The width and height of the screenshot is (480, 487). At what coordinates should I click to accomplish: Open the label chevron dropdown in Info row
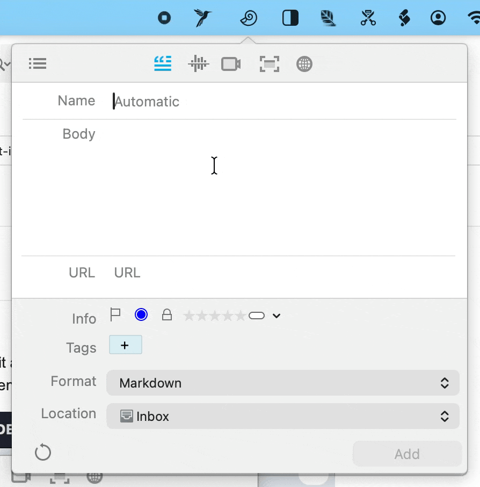[276, 316]
